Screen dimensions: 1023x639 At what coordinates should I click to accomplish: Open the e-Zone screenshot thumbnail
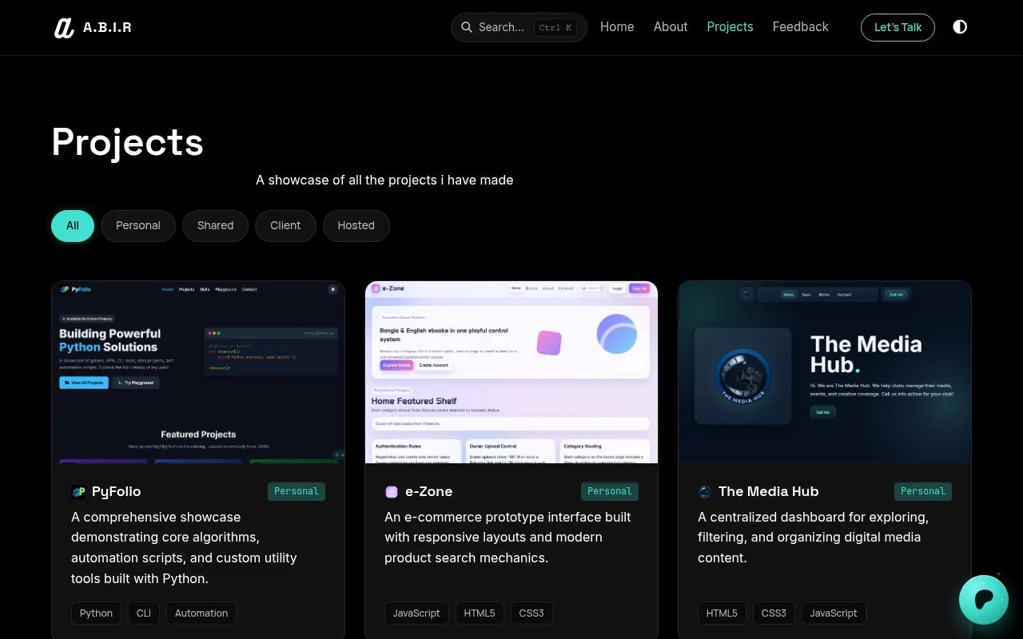(511, 372)
